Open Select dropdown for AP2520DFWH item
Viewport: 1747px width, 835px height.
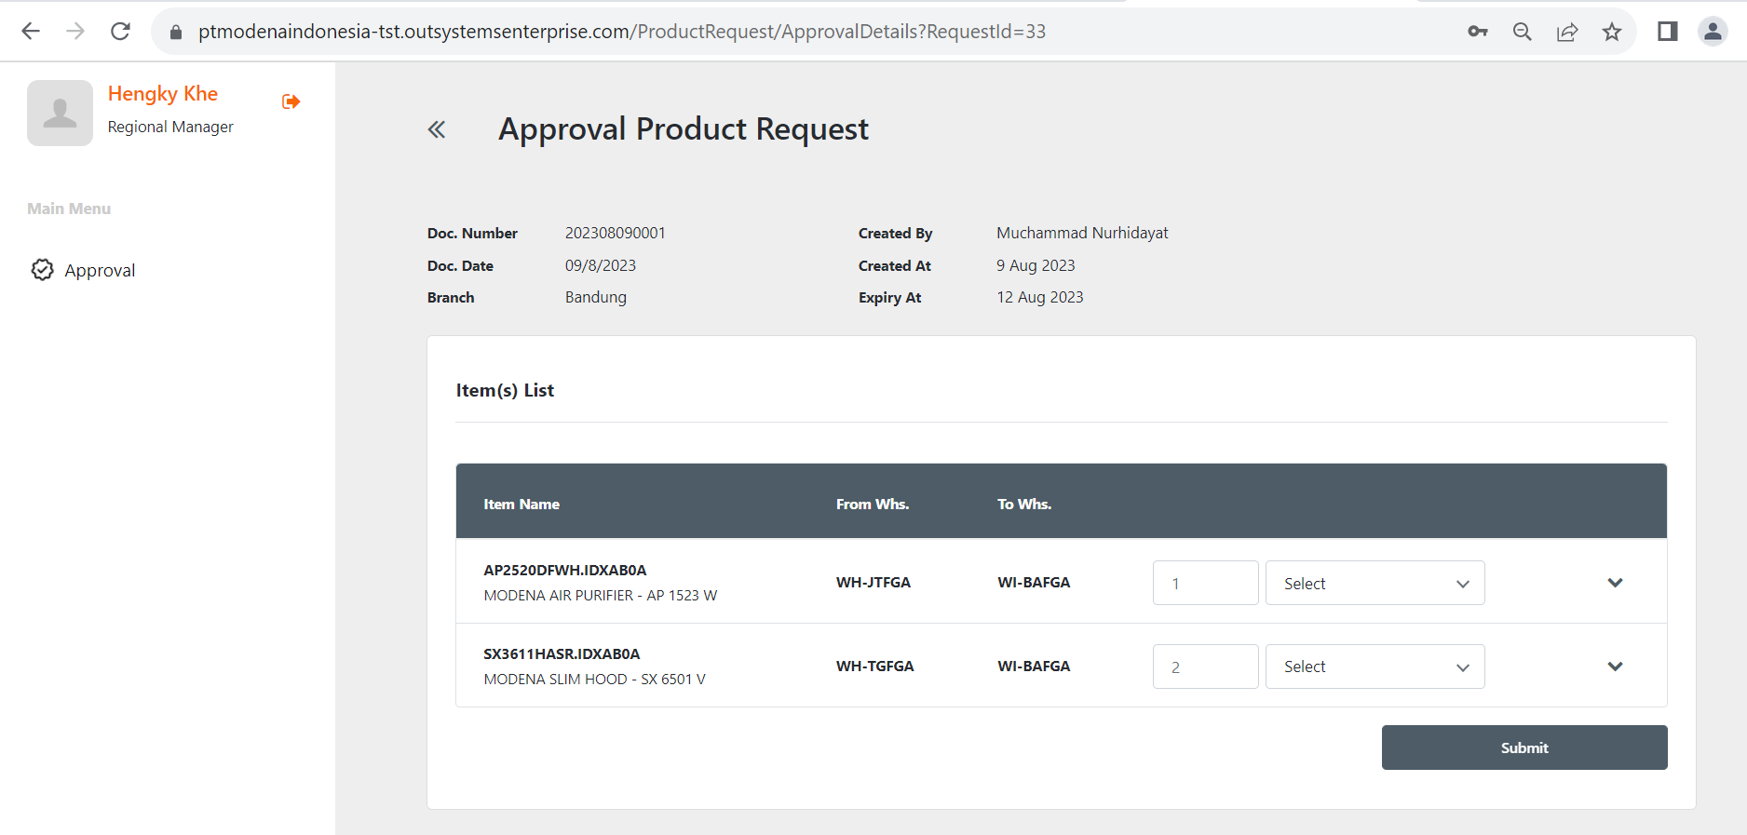coord(1375,583)
